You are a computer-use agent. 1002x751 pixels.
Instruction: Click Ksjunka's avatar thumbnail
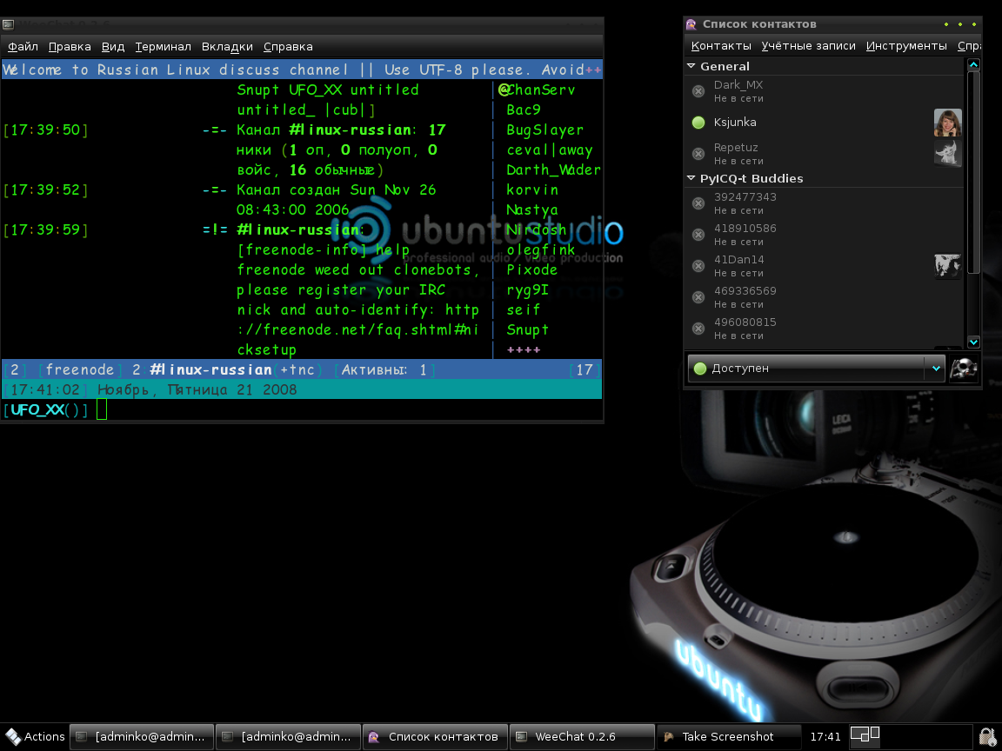tap(948, 123)
